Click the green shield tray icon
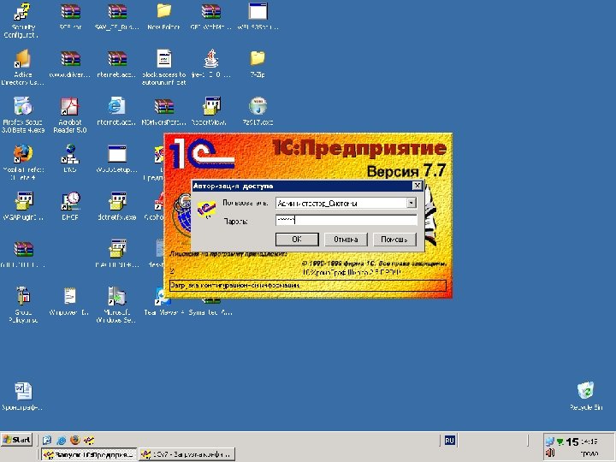 click(x=560, y=442)
